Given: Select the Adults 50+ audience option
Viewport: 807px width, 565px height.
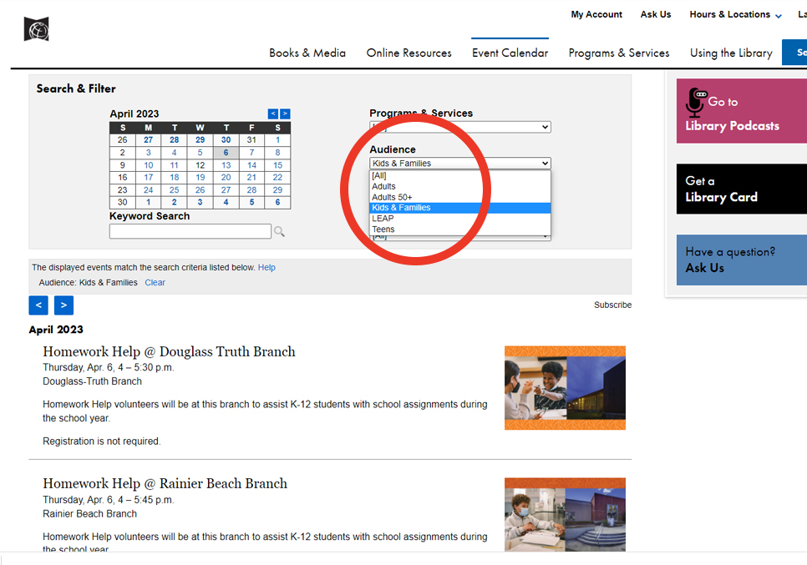Looking at the screenshot, I should [x=393, y=196].
